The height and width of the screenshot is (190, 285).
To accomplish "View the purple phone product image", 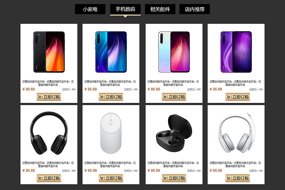I will (x=236, y=52).
